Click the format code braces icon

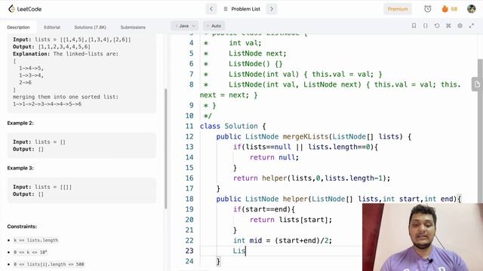(x=426, y=26)
